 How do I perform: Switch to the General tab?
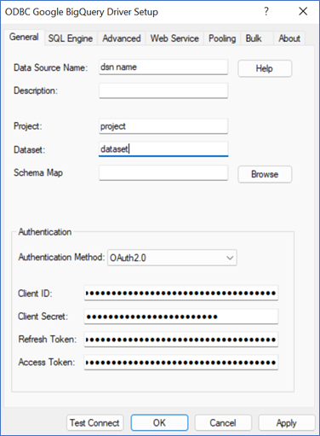[24, 37]
